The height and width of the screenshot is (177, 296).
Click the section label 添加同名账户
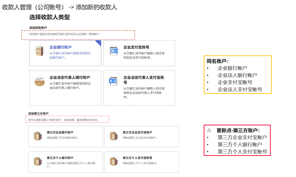click(38, 28)
